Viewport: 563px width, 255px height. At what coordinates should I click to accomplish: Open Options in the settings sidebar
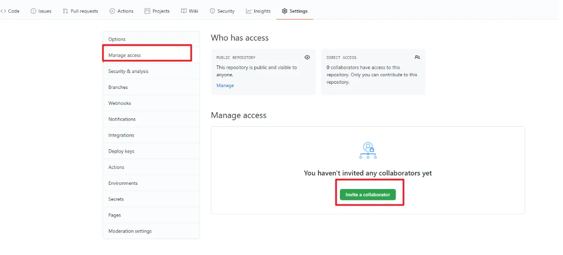click(117, 39)
